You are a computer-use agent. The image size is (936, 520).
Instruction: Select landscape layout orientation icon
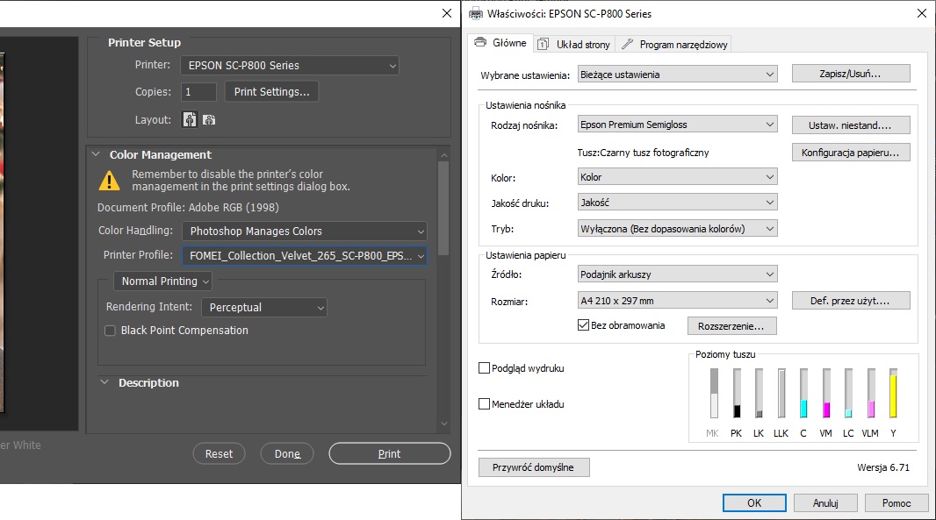pos(209,119)
